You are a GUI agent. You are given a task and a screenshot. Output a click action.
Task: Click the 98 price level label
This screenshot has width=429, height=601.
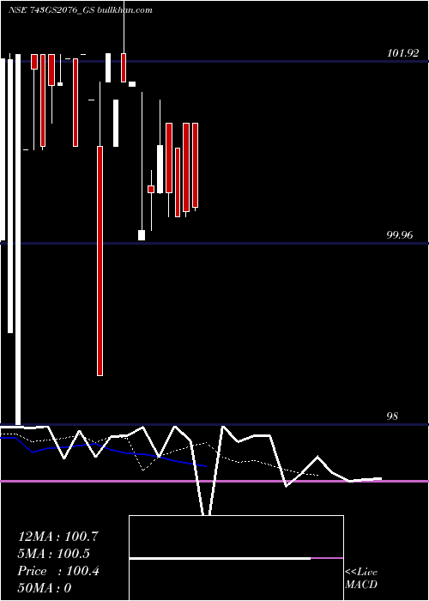(392, 416)
